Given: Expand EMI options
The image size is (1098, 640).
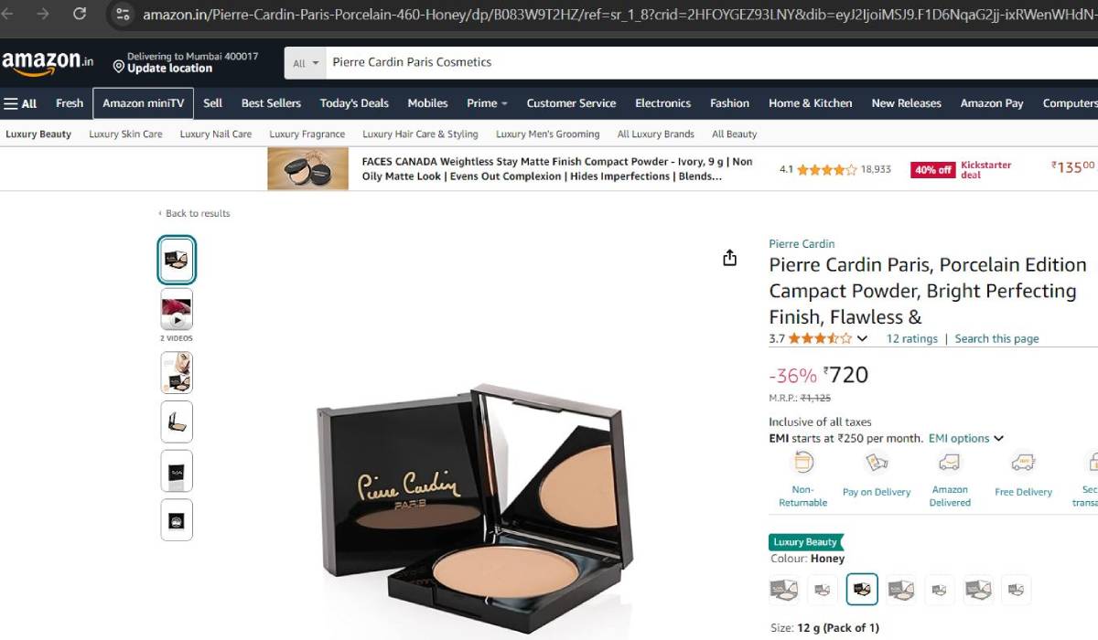Looking at the screenshot, I should (966, 439).
